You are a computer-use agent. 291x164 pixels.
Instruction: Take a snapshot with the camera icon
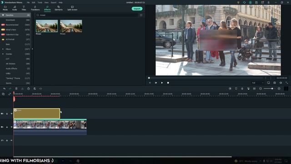pyautogui.click(x=275, y=83)
